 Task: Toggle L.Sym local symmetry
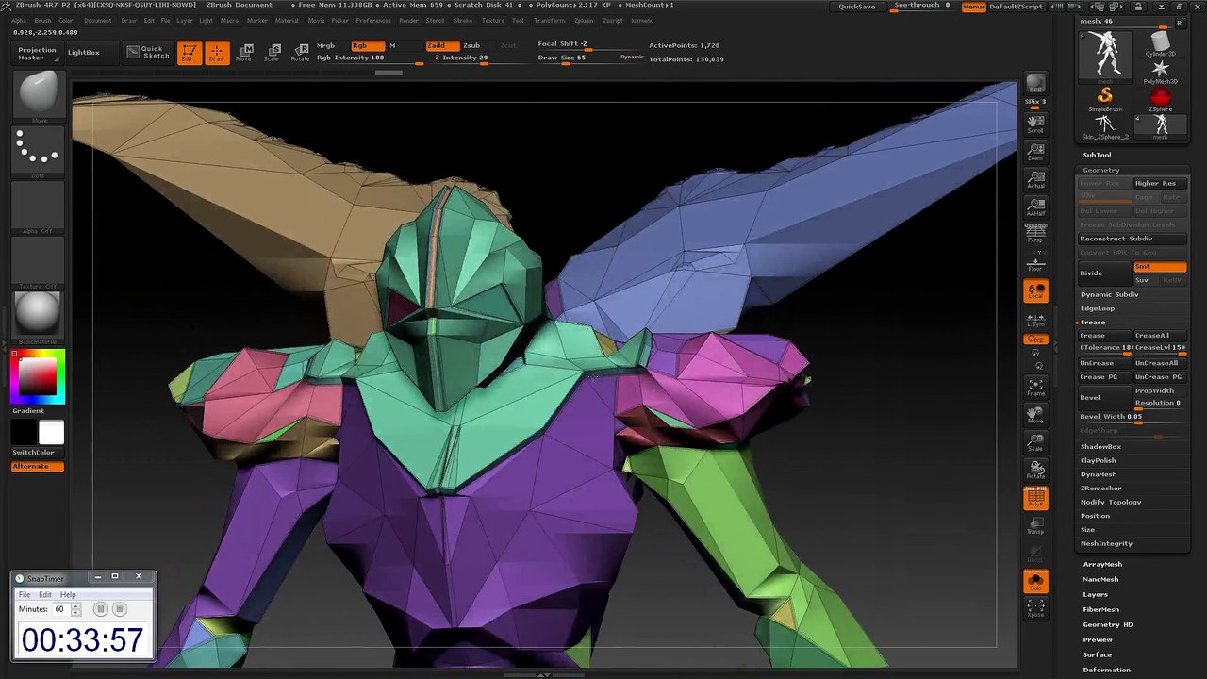pos(1035,320)
